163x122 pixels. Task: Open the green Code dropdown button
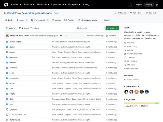(112, 28)
